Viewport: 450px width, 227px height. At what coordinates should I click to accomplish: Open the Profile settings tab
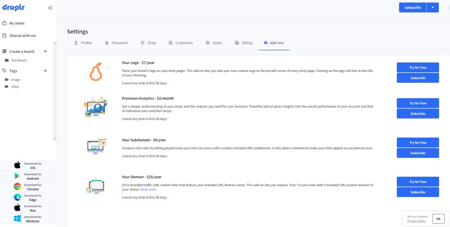82,43
